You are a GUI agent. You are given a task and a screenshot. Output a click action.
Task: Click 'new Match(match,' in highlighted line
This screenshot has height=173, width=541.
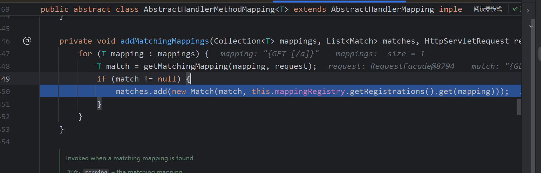[x=209, y=91]
